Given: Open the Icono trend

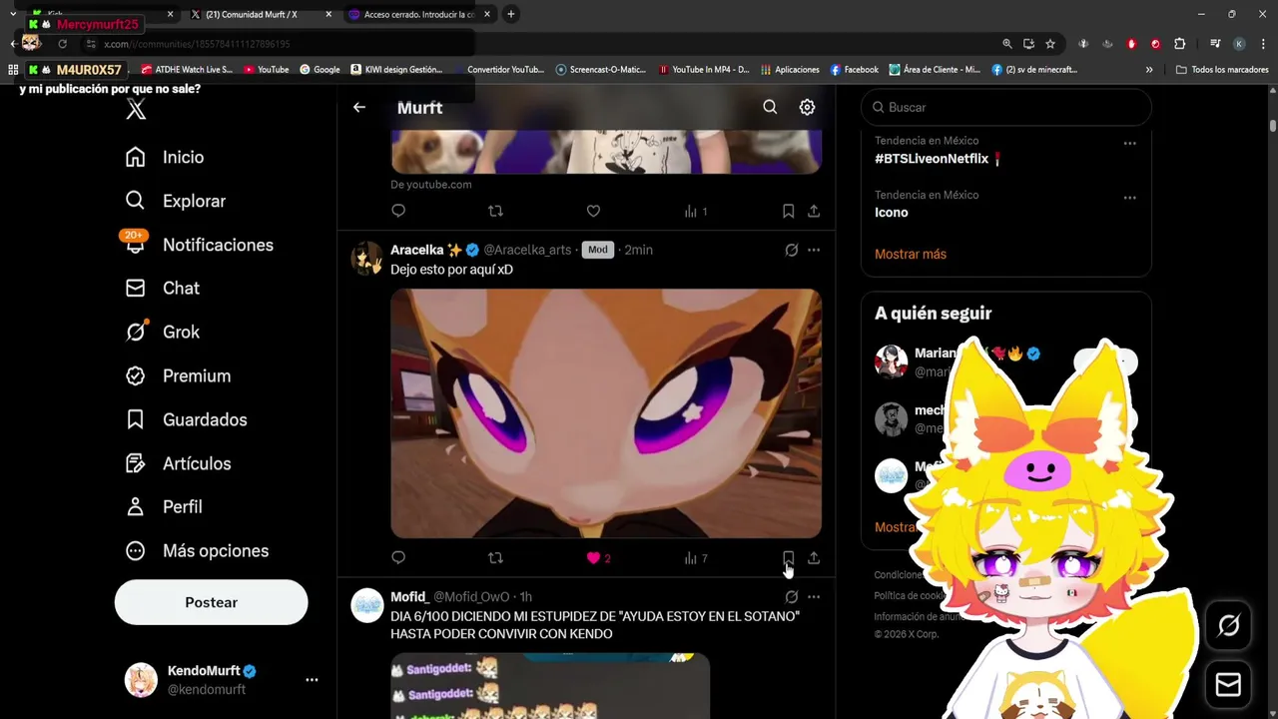Looking at the screenshot, I should (892, 213).
